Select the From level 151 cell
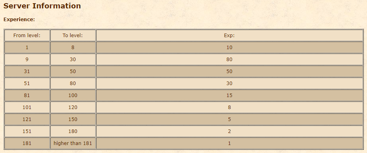Image resolution: width=367 pixels, height=153 pixels. point(27,131)
